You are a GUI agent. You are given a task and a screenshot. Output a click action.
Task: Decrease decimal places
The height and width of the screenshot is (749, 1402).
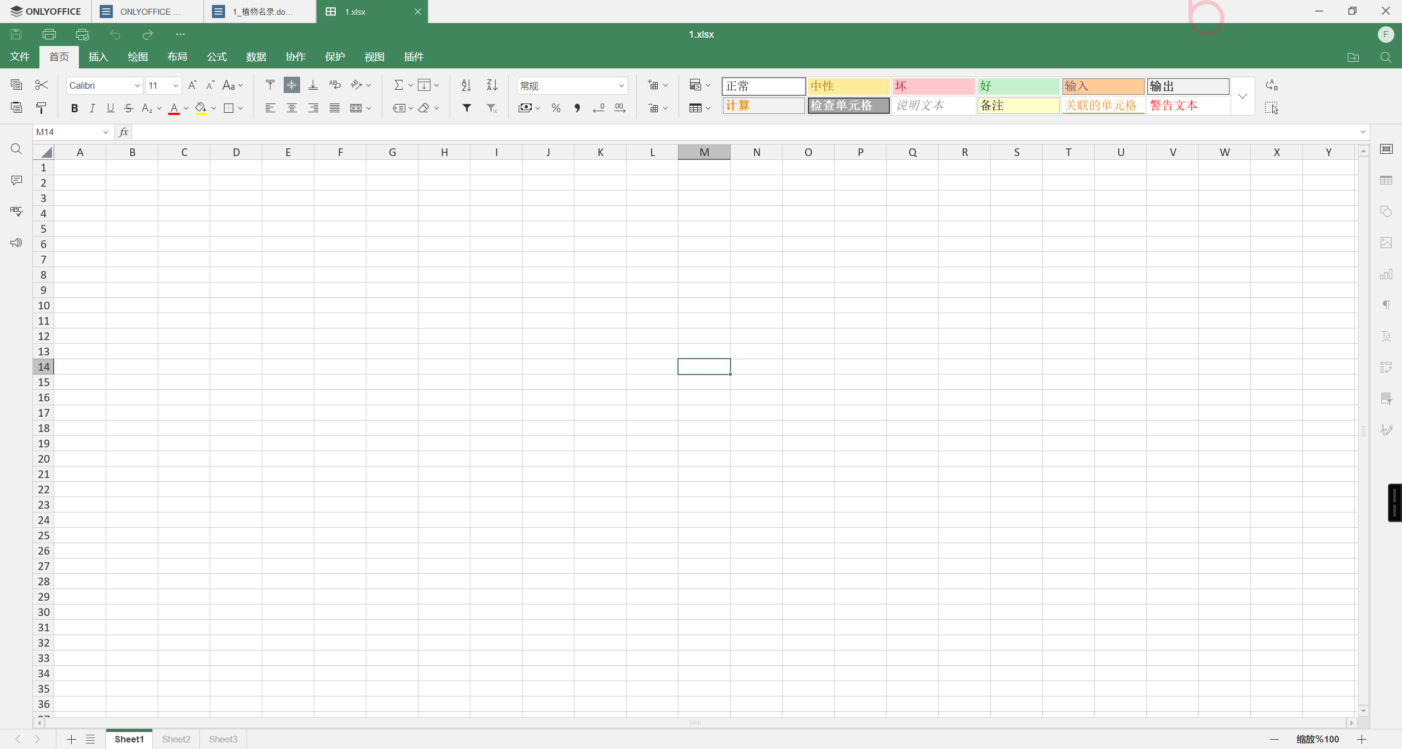click(599, 108)
